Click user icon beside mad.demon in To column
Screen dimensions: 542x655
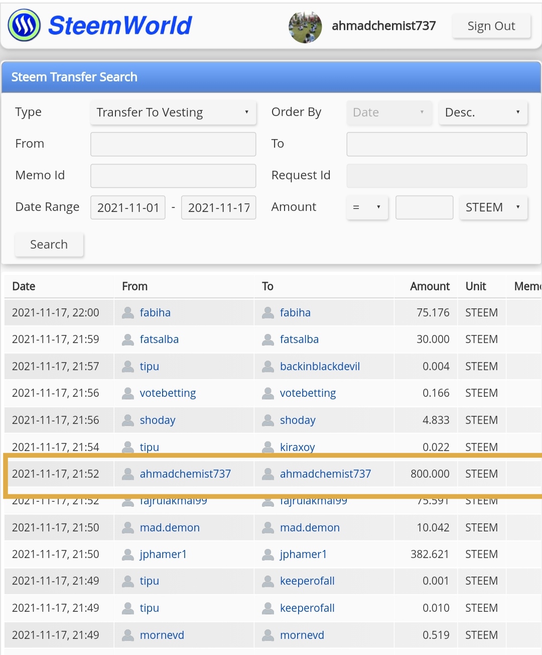[x=268, y=527]
